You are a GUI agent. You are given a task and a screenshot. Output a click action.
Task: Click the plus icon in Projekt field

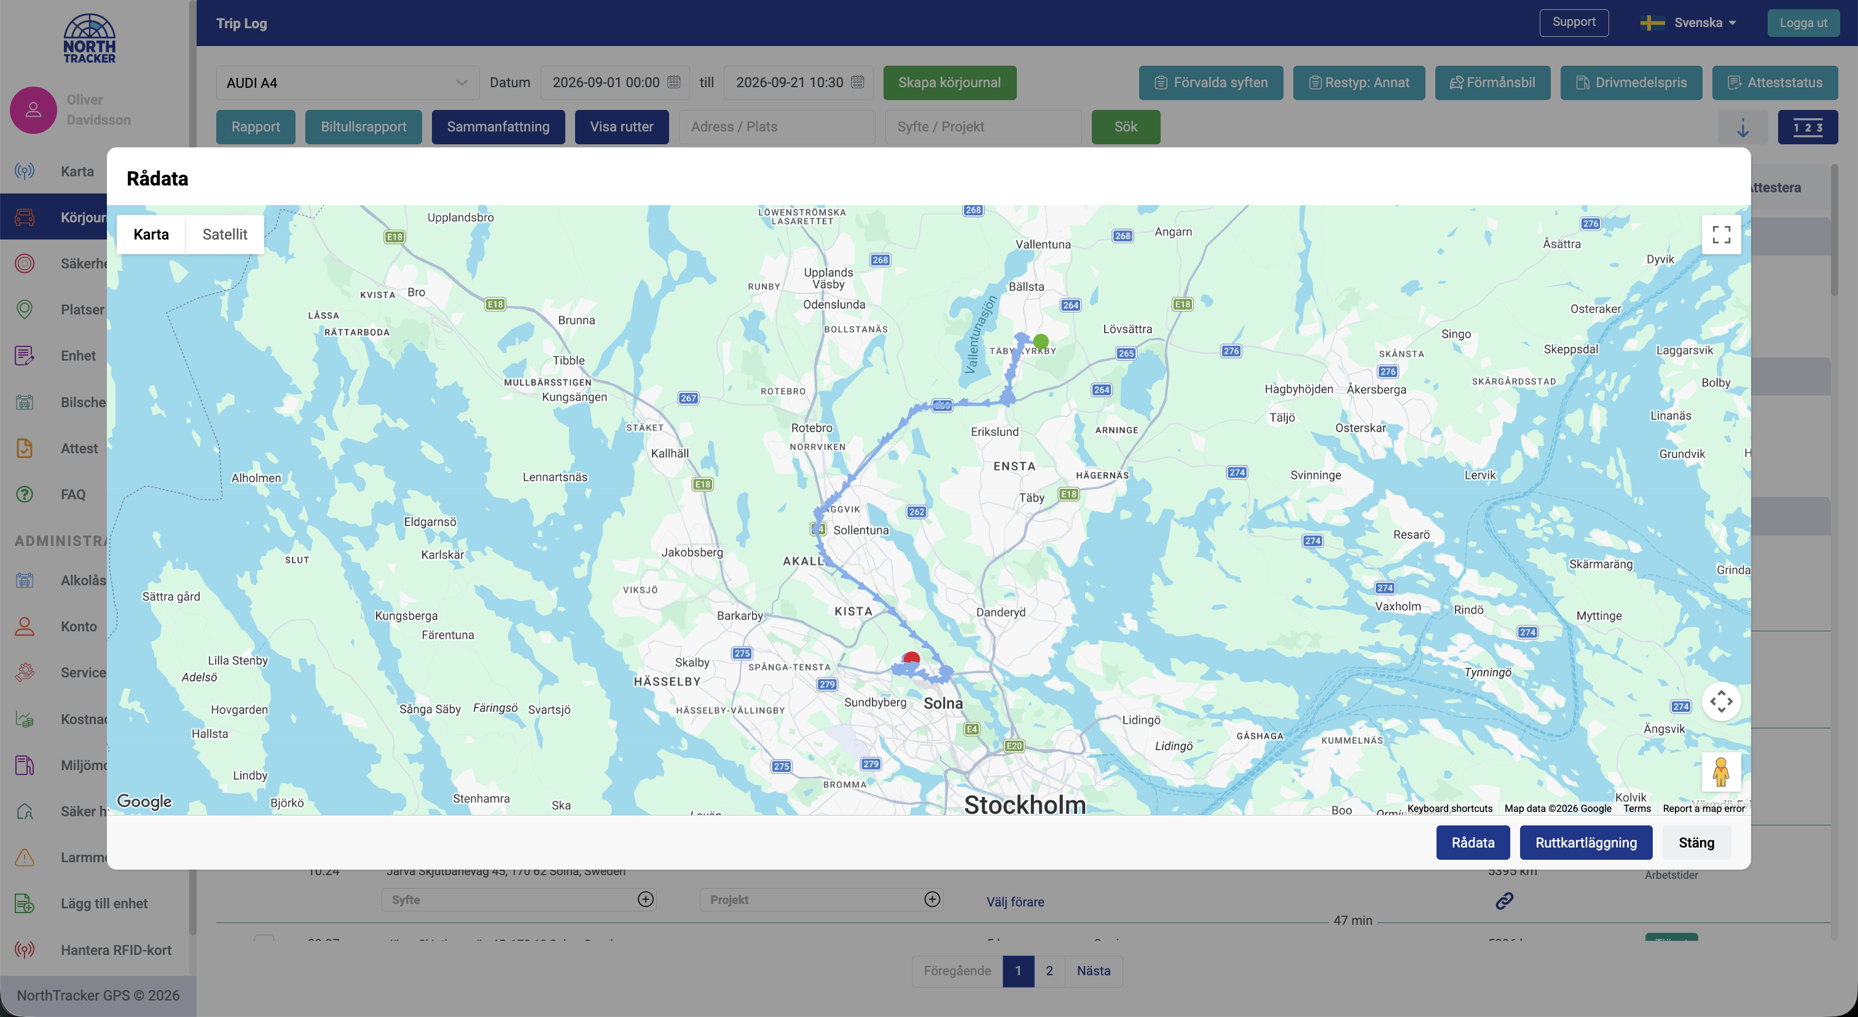click(x=932, y=900)
